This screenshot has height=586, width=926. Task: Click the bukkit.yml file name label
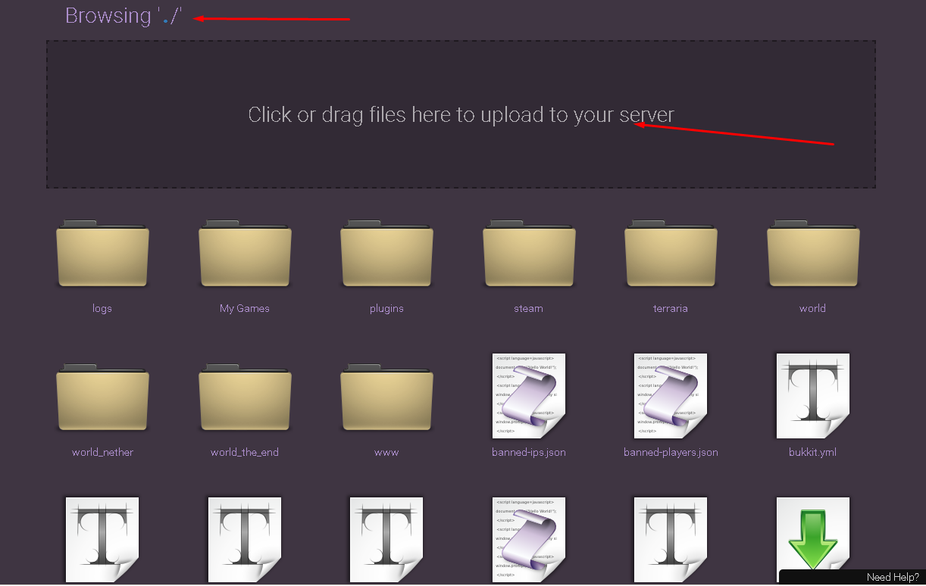coord(812,452)
